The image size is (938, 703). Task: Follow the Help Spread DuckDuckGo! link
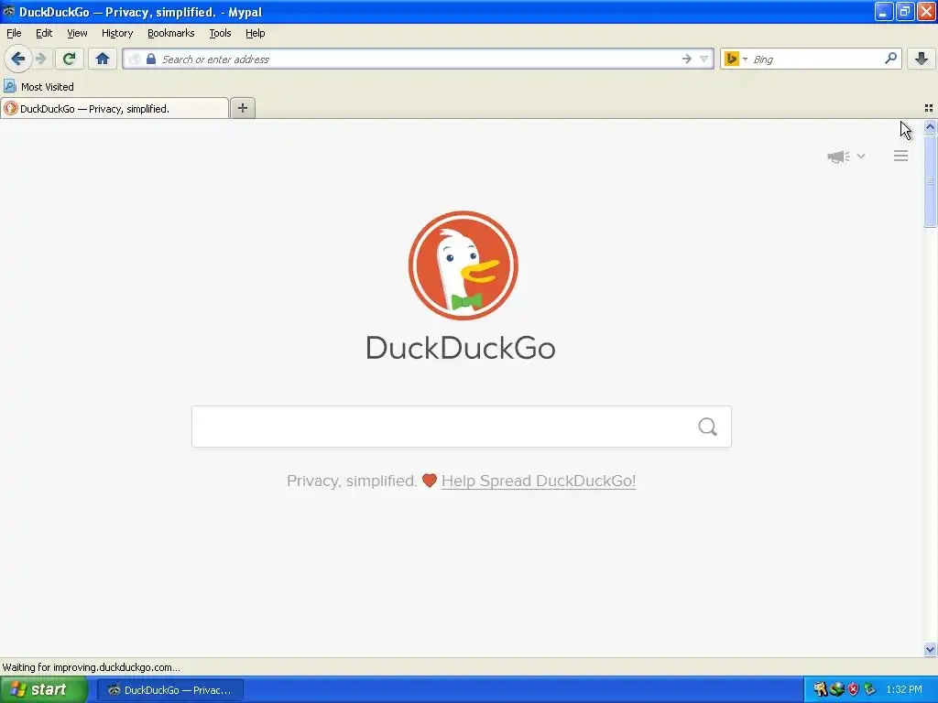(539, 481)
